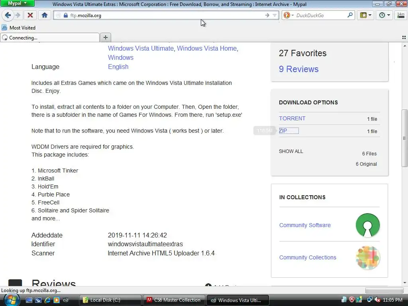
Task: Open the Windows Start orb
Action: [12, 300]
